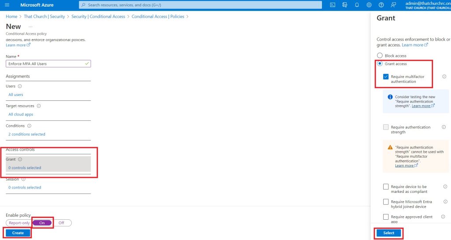Show info for Require multifactor authentication

444,77
